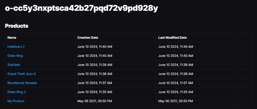Screen dimensions: 257x109
Task: Click Elden Ring 2 last modified date cell
Action: click(x=196, y=92)
